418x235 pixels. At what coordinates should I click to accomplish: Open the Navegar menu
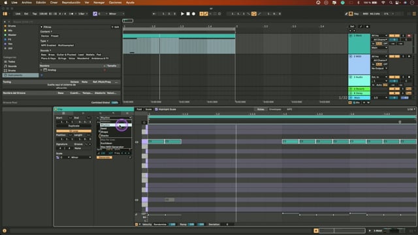(99, 3)
